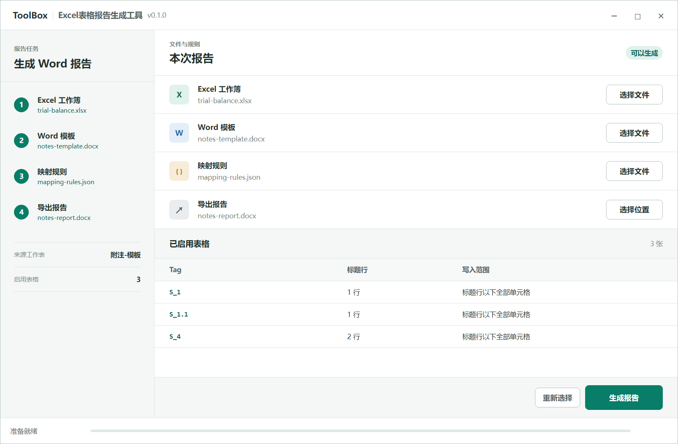Click the 准备就绪 status text
The height and width of the screenshot is (444, 678).
24,431
